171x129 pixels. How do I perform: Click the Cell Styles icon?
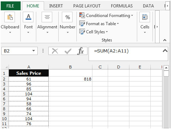(x=82, y=32)
